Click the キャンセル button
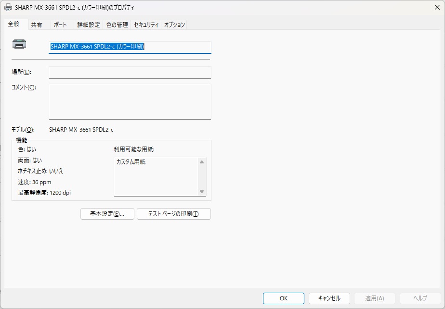445x309 pixels. tap(329, 298)
